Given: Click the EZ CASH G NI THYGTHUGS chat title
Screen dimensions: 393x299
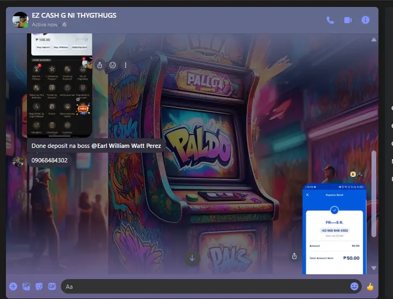Looking at the screenshot, I should coord(74,16).
